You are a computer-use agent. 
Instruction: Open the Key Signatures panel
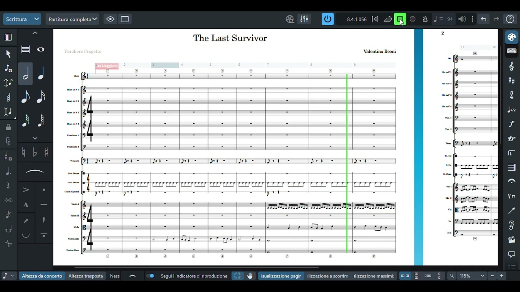pyautogui.click(x=511, y=81)
